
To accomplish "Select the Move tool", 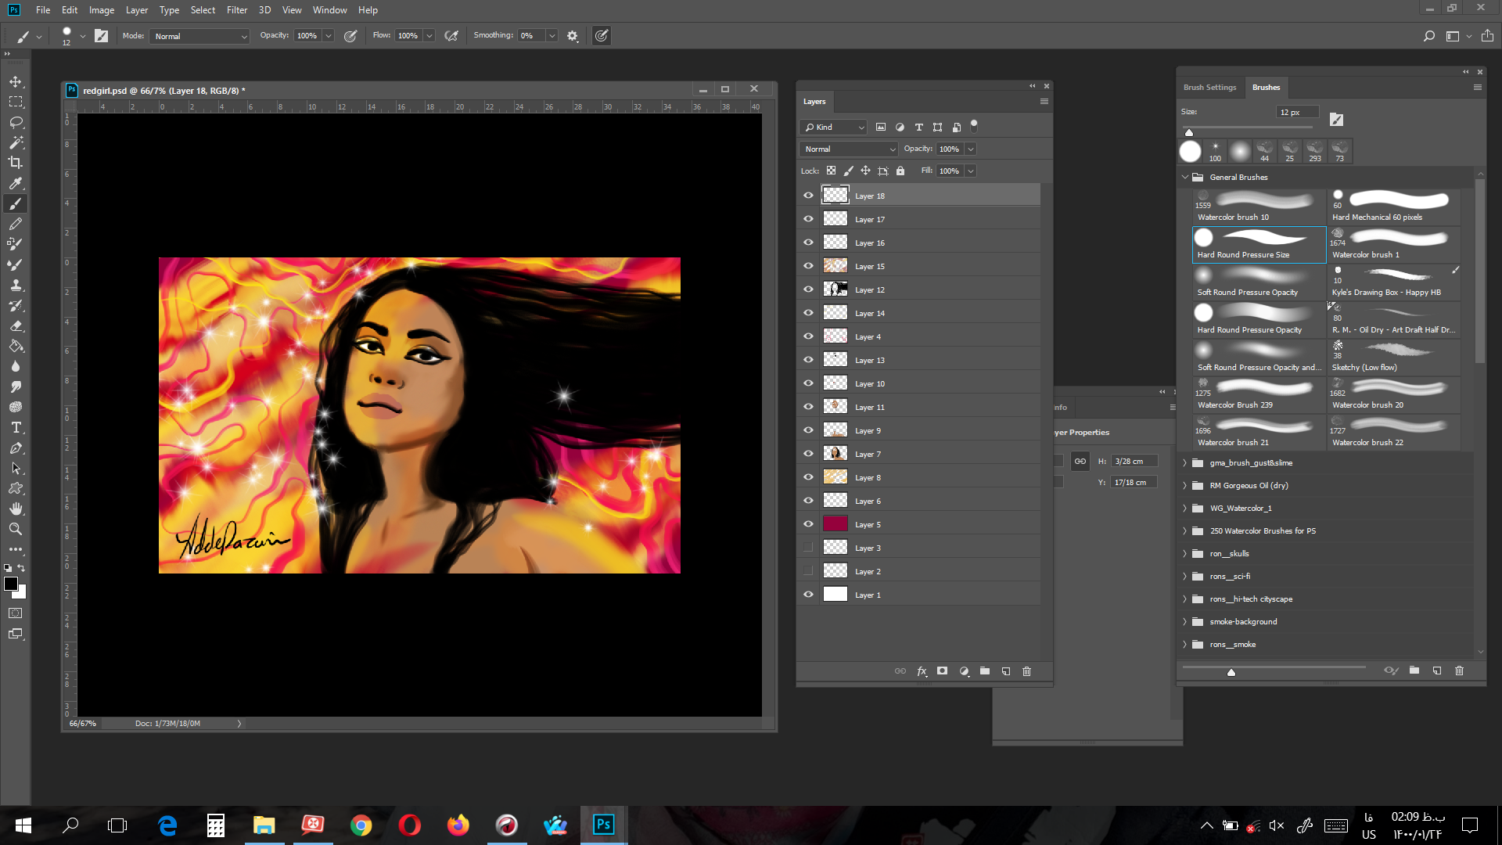I will (x=16, y=81).
